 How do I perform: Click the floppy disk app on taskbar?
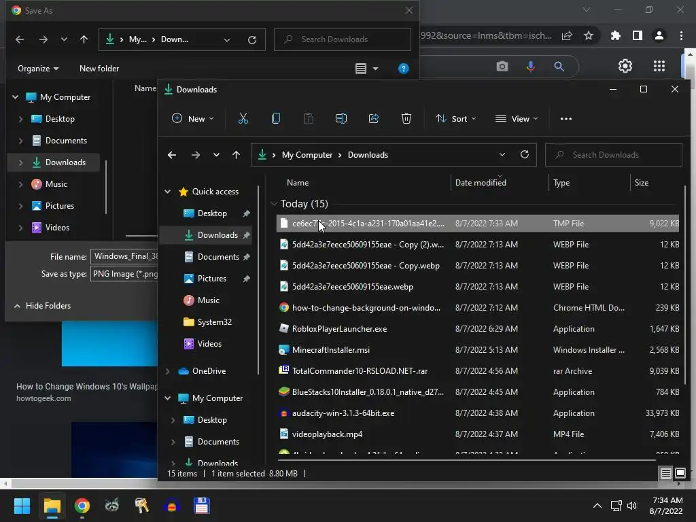pos(201,506)
